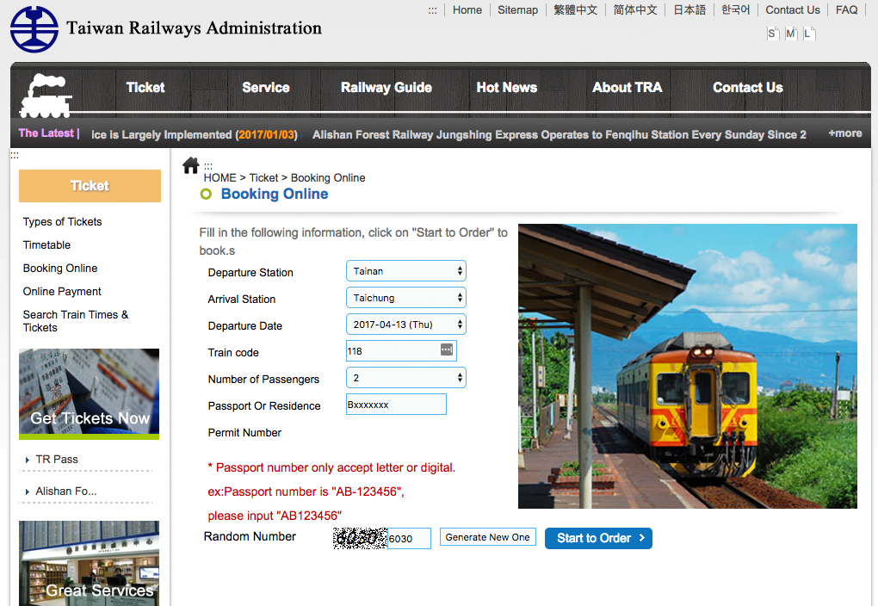Click the Booking Online page heading
878x606 pixels.
[275, 194]
